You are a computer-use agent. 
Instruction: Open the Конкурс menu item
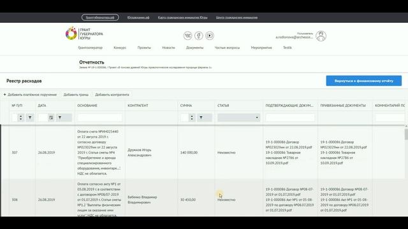click(120, 48)
